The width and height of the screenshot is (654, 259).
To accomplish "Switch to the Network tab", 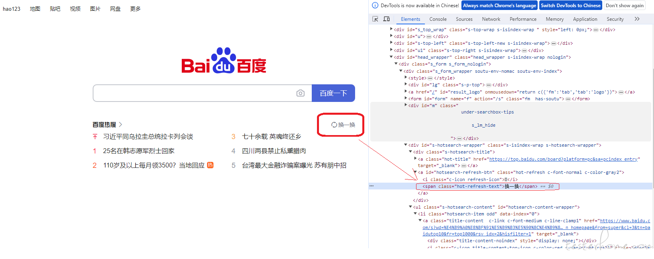I will click(491, 19).
